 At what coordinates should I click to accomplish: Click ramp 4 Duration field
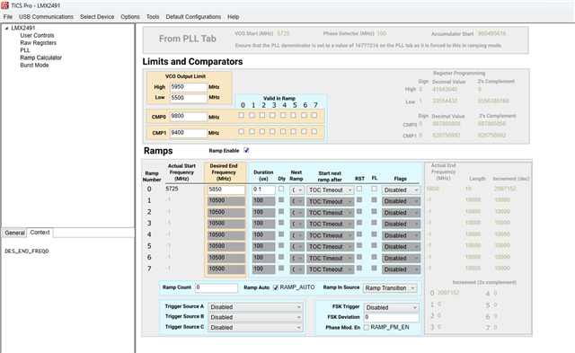pyautogui.click(x=263, y=235)
